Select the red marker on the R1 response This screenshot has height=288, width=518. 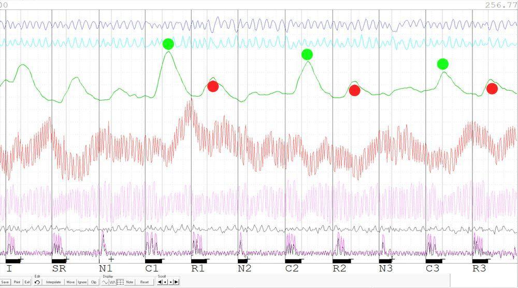coord(213,86)
